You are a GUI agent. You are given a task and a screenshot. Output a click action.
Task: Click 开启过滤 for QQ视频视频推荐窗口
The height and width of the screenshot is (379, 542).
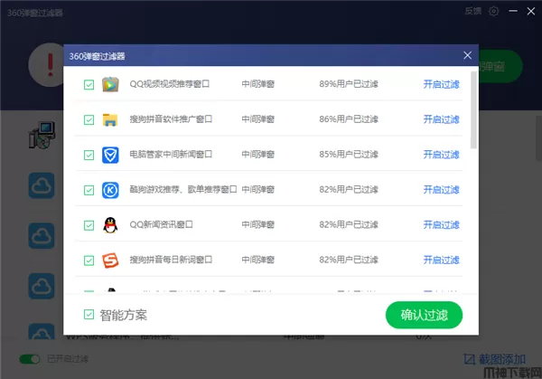click(x=442, y=84)
